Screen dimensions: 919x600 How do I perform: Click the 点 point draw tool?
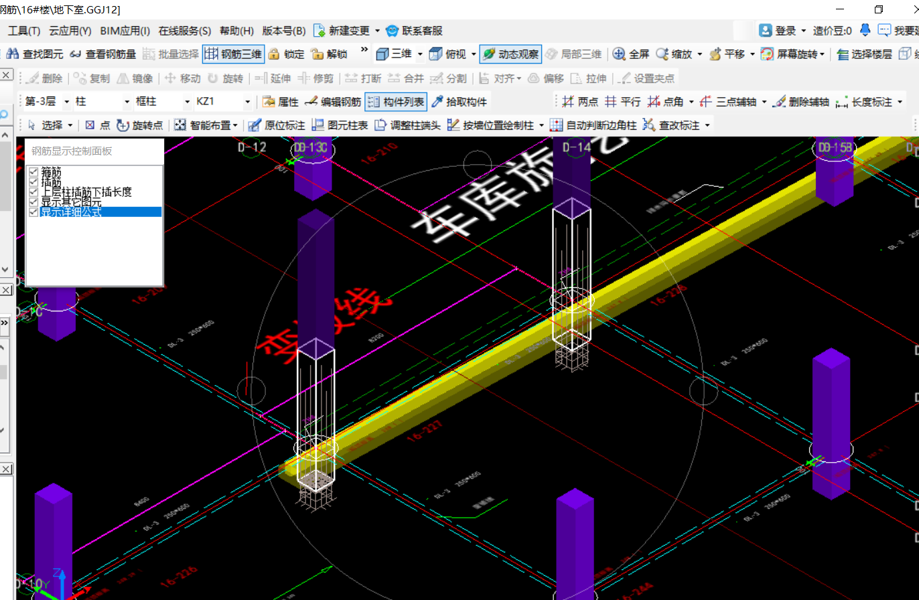98,125
